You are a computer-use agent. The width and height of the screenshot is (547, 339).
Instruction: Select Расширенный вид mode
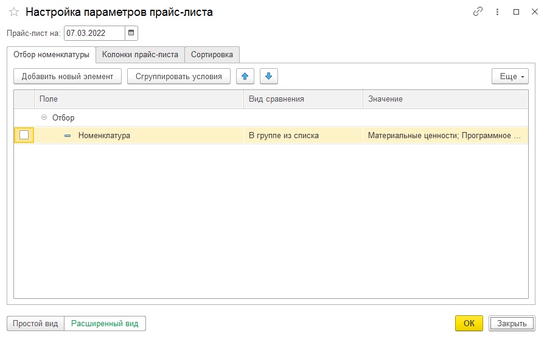(105, 323)
